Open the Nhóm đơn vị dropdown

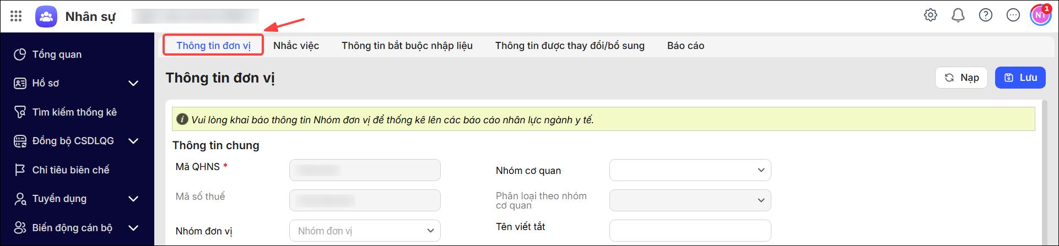(x=365, y=231)
